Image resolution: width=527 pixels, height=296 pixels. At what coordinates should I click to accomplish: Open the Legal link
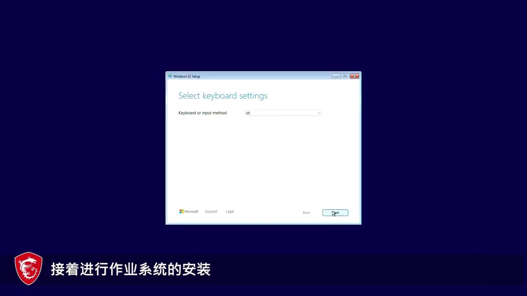coord(230,211)
